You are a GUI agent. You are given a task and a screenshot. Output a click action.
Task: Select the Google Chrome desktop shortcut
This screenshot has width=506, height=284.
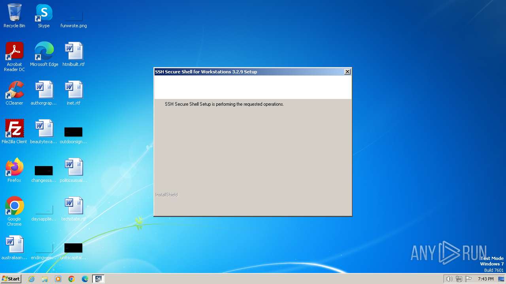tap(14, 212)
